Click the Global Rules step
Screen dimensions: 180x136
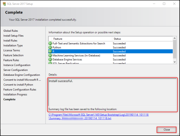tap(11, 31)
